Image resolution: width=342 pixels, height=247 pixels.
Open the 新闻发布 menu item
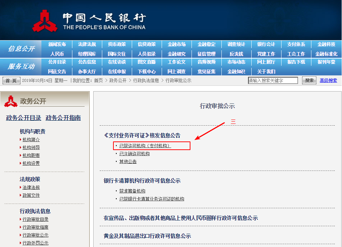tap(57, 45)
